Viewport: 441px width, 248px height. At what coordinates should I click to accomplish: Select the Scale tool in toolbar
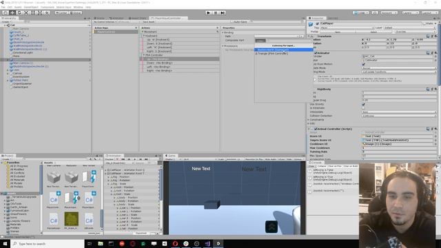tap(26, 12)
